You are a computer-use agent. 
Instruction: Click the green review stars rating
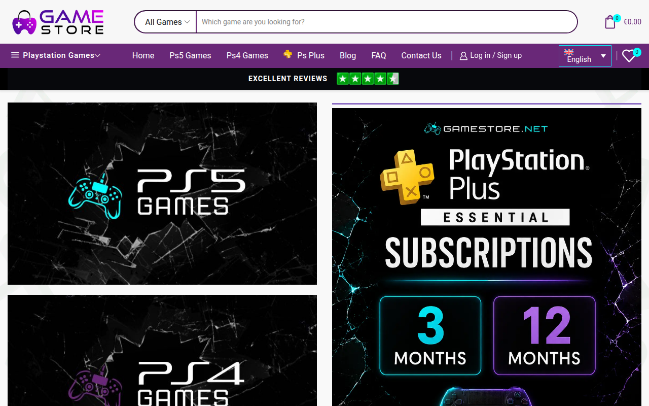coord(368,79)
